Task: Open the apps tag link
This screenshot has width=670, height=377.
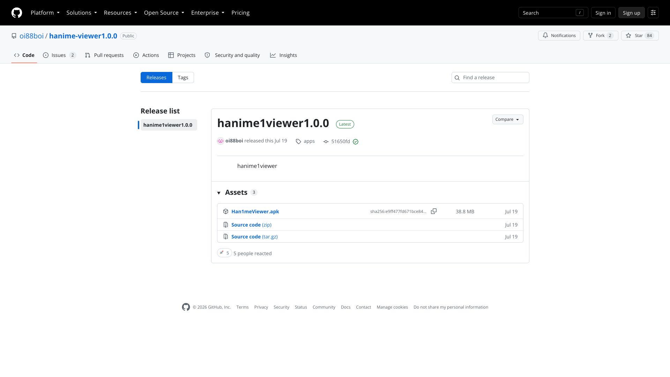Action: pos(309,141)
